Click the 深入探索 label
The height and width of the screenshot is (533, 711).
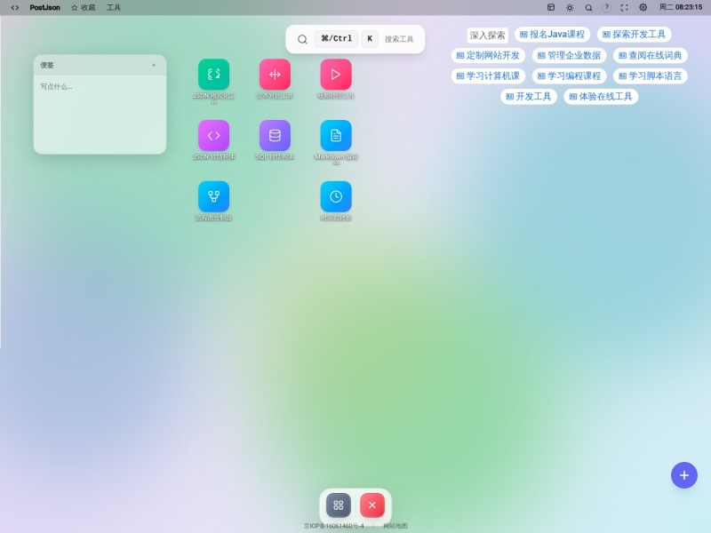click(x=487, y=36)
